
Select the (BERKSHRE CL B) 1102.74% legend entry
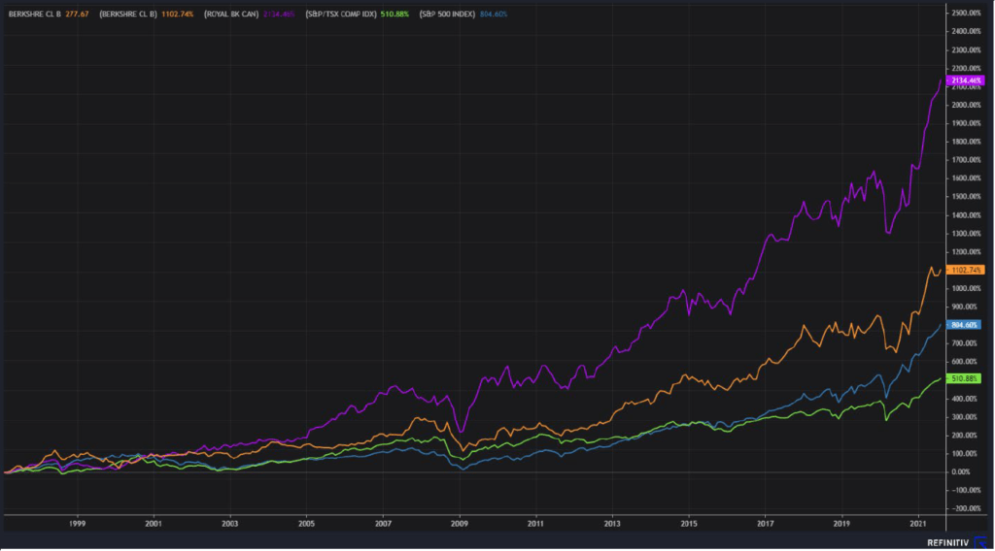(147, 14)
